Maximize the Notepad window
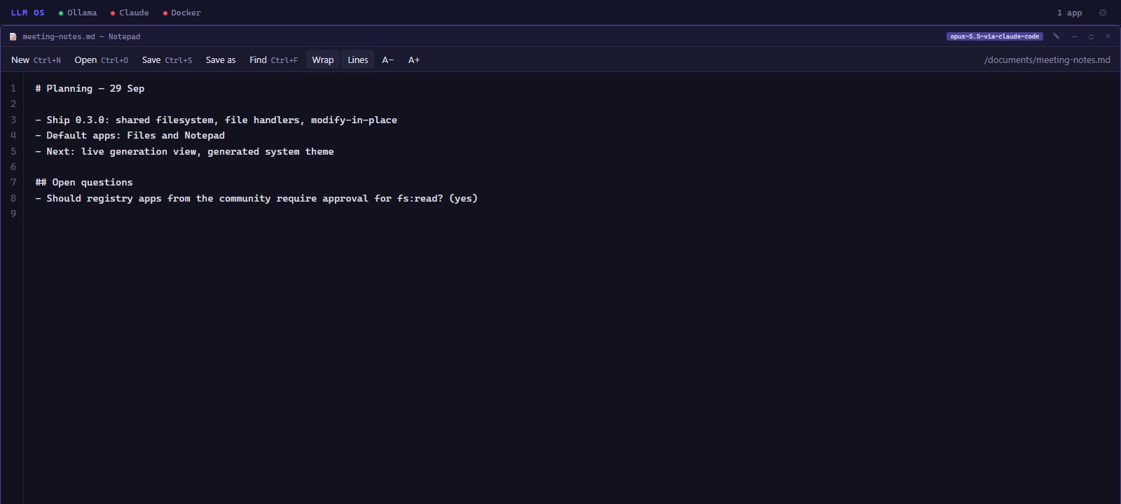The width and height of the screenshot is (1121, 504). click(1091, 36)
